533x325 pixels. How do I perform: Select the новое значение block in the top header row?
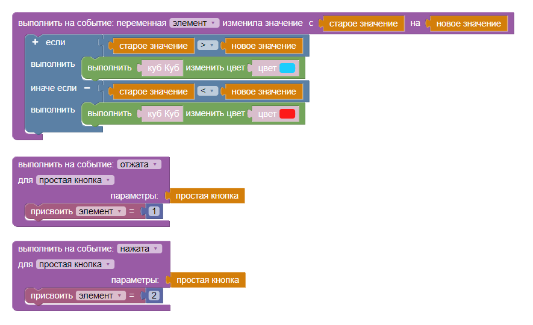pos(468,23)
